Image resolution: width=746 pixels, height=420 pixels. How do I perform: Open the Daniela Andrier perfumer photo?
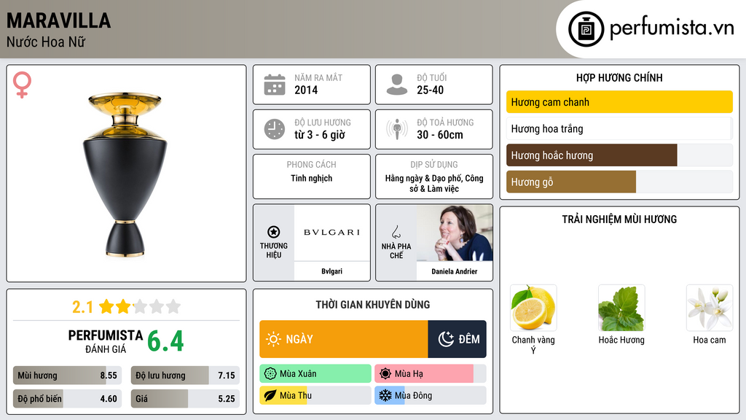coord(455,233)
